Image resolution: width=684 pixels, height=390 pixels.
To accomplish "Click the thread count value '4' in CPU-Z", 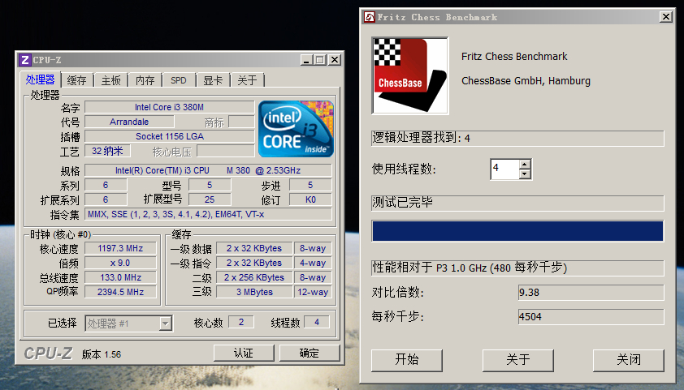I will (x=317, y=322).
